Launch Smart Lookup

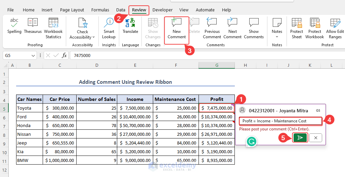tap(109, 28)
